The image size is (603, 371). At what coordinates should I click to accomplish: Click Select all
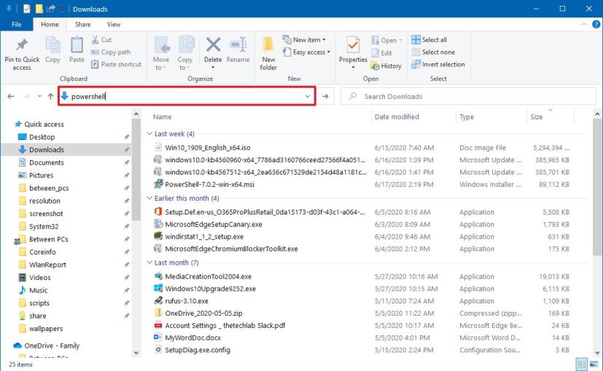[429, 39]
